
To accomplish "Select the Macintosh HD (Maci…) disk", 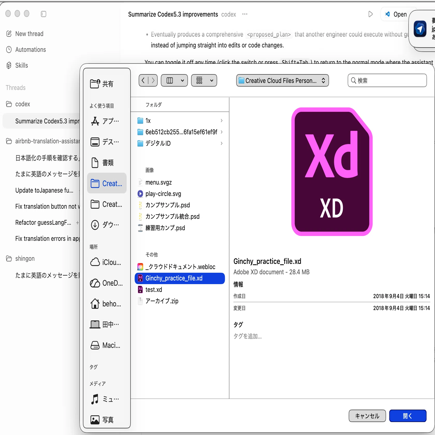I will (x=107, y=345).
